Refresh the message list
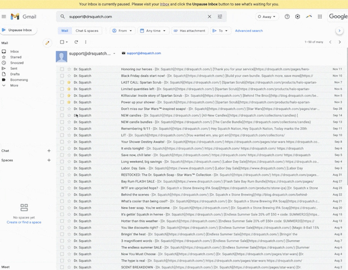Viewport: 348px width, 270px height. tap(76, 42)
